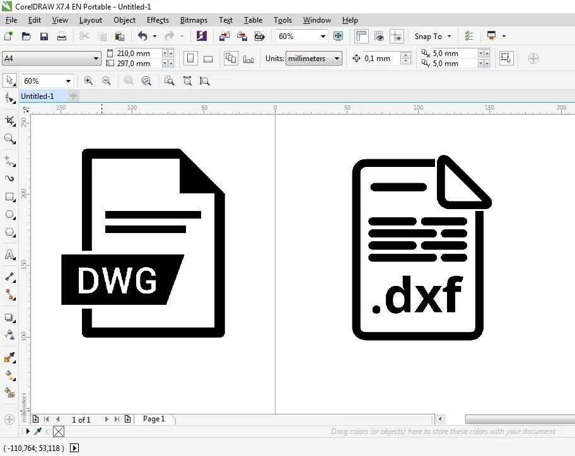Undo the last action arrow
575x456 pixels.
142,36
